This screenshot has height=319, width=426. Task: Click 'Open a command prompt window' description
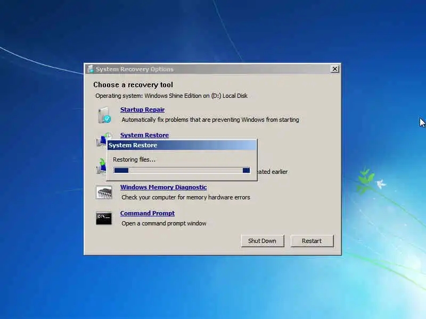(x=164, y=223)
